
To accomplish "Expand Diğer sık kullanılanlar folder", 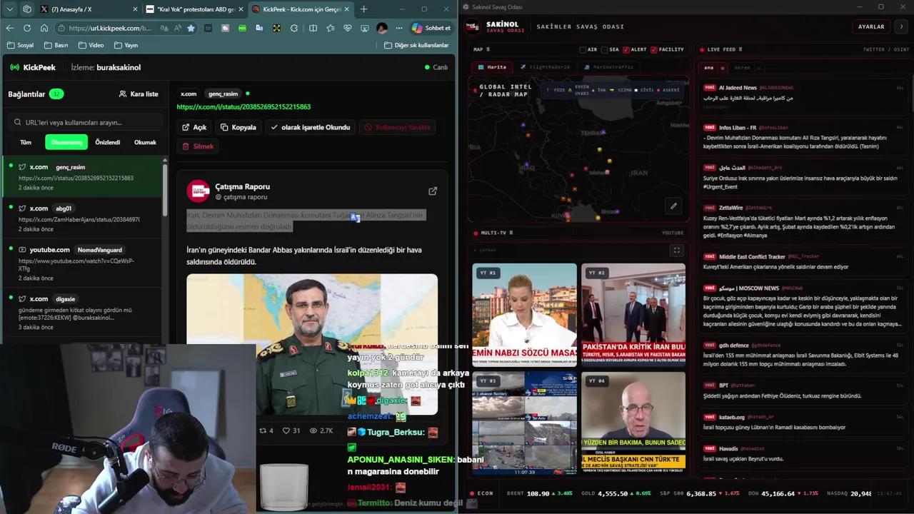I will coord(416,45).
